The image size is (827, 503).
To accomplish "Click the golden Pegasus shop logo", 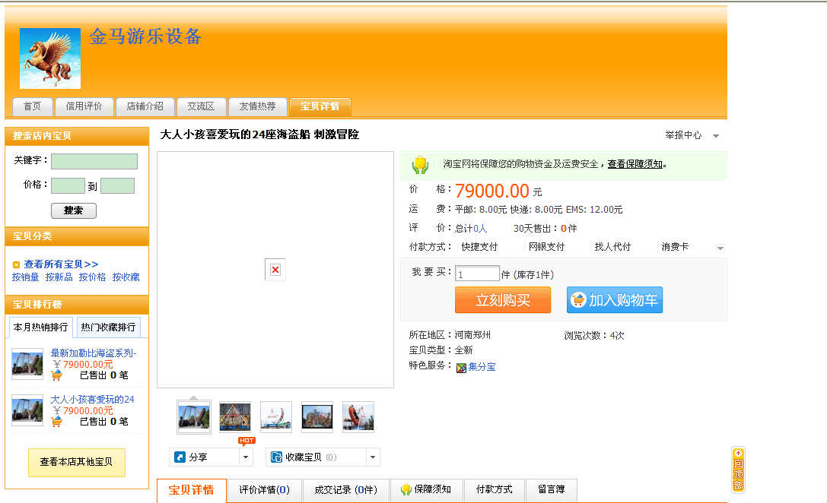I will click(50, 59).
